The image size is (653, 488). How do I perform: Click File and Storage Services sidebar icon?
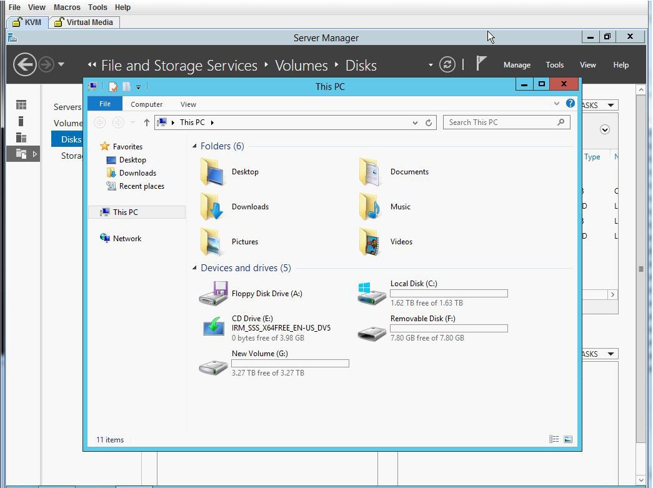(x=21, y=154)
